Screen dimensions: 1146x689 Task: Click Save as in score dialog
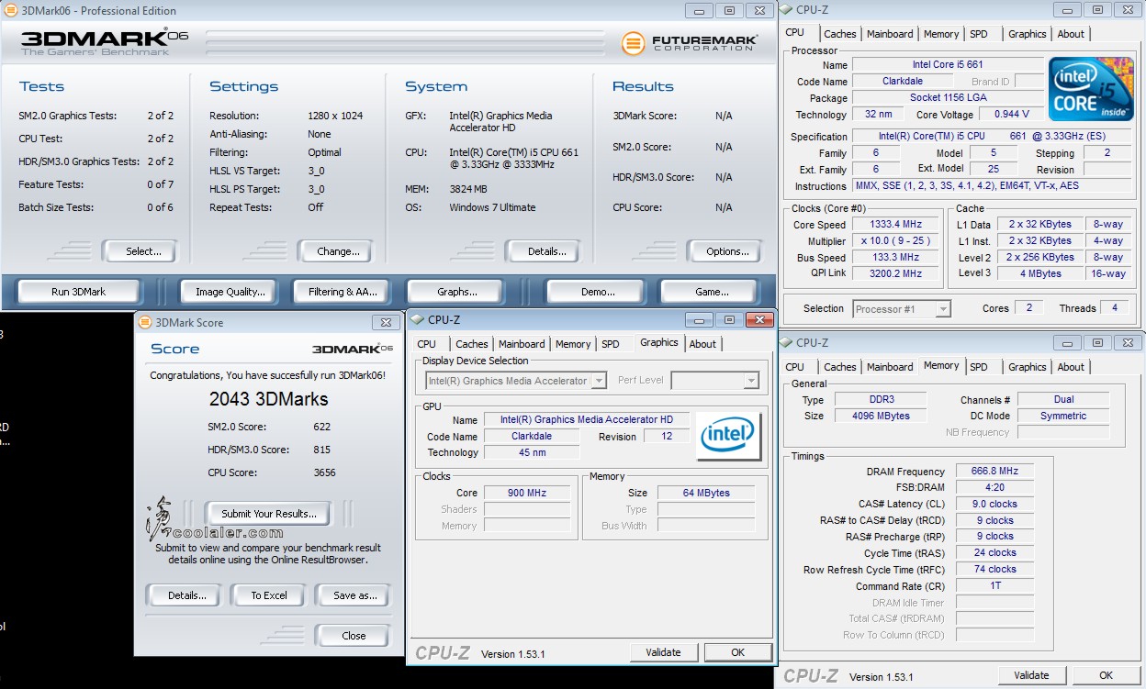354,595
